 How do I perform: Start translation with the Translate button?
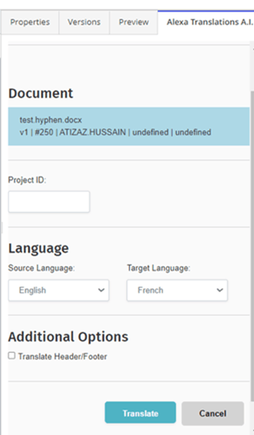tap(140, 414)
